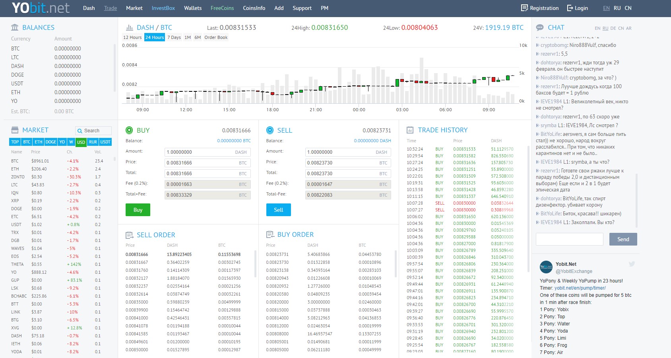Screen dimensions: 671x358
Task: Click DOGE currency in Balances
Action: [17, 75]
